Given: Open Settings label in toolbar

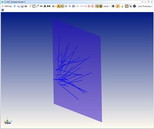Looking at the screenshot, I should point(8,6).
